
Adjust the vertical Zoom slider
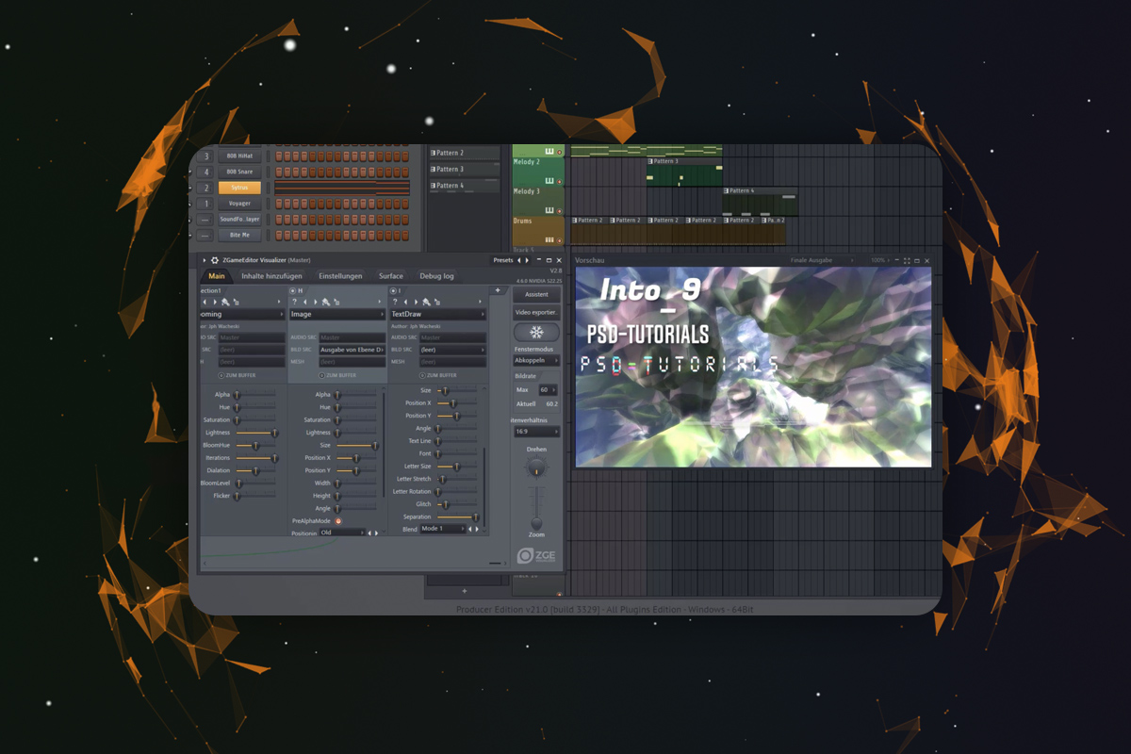[536, 509]
